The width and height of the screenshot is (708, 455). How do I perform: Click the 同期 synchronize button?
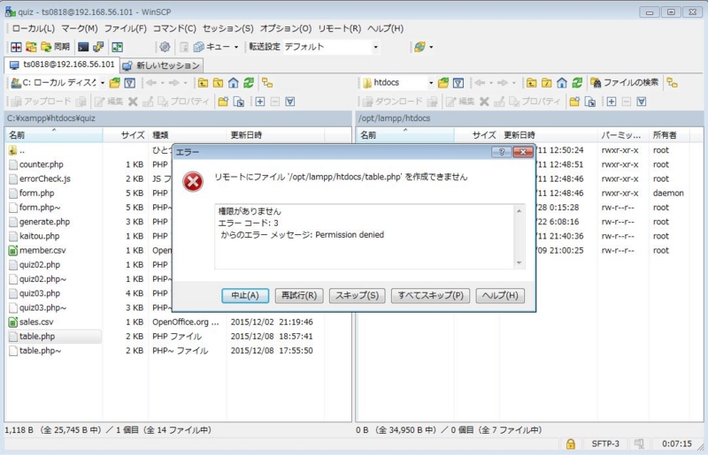tap(55, 47)
